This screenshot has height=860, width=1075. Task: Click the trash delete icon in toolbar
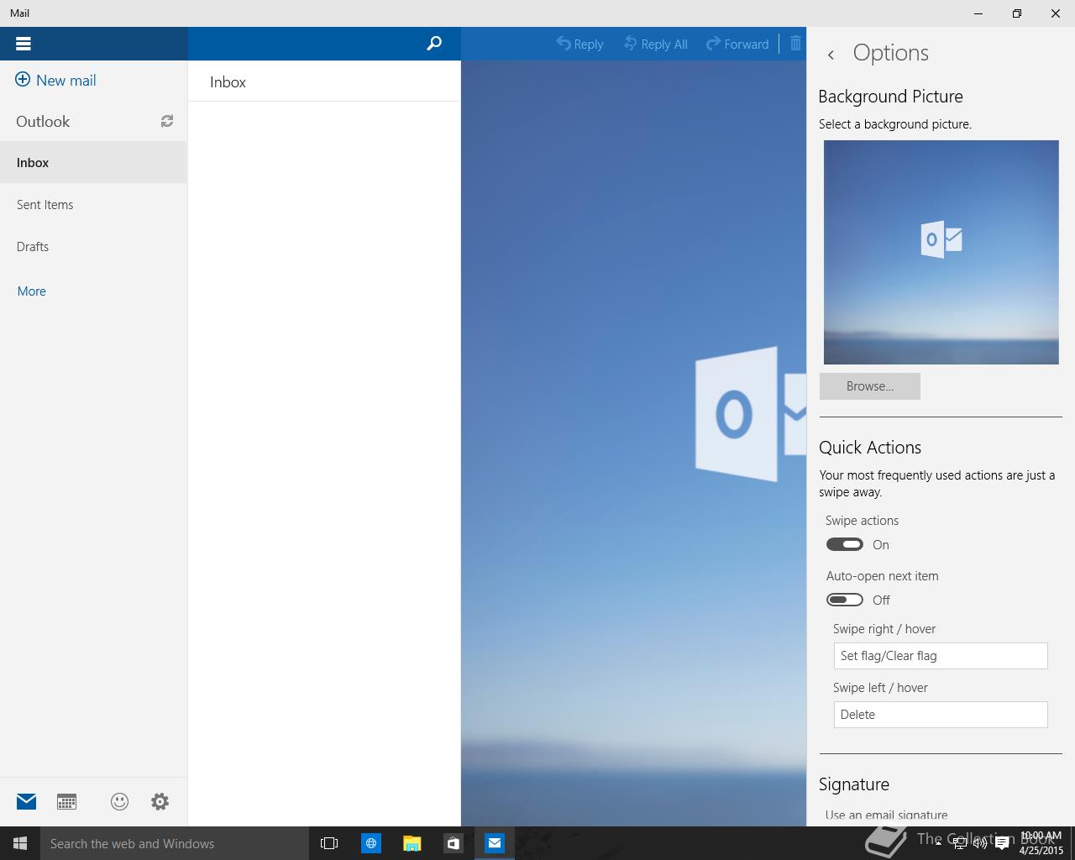click(795, 44)
